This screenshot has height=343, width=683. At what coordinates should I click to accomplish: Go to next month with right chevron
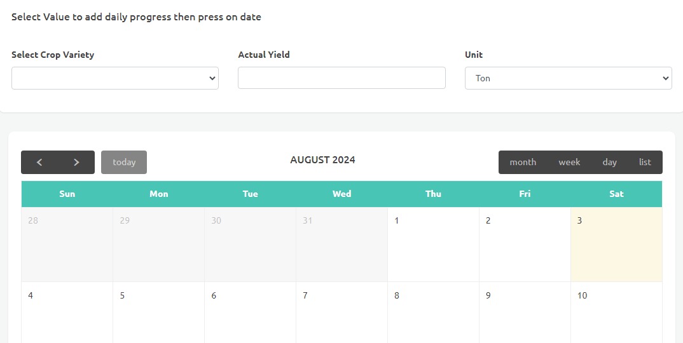76,162
